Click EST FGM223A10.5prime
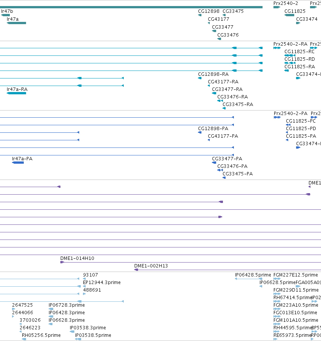 pos(277,309)
